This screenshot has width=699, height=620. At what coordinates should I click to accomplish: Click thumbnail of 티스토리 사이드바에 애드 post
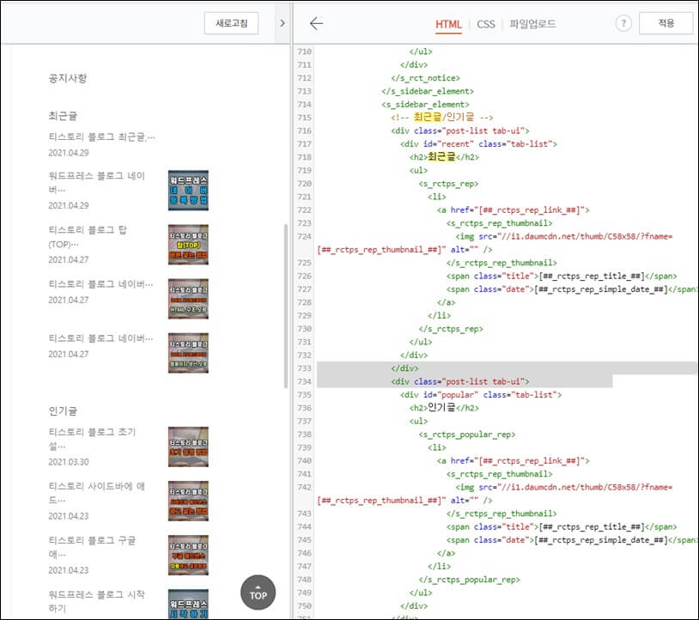[188, 501]
